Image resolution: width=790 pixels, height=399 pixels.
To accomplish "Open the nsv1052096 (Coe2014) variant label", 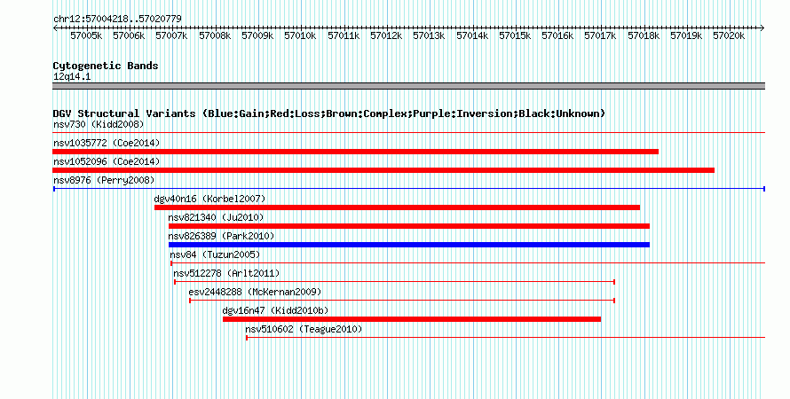I will (107, 161).
